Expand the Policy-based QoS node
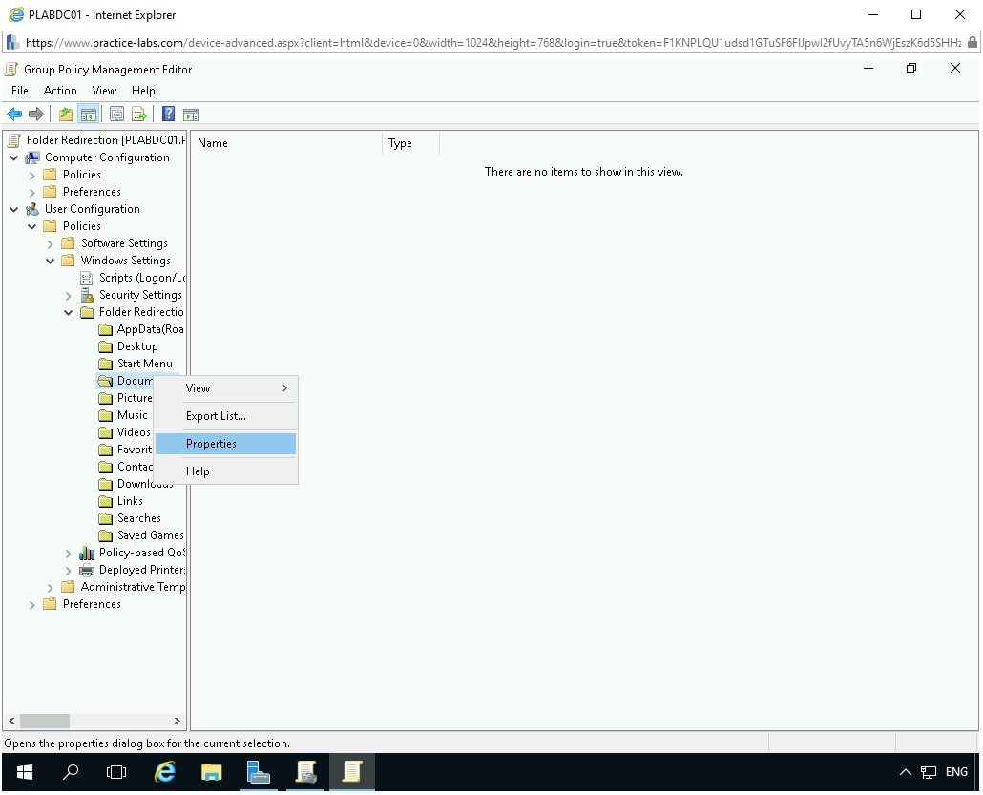 [x=69, y=553]
